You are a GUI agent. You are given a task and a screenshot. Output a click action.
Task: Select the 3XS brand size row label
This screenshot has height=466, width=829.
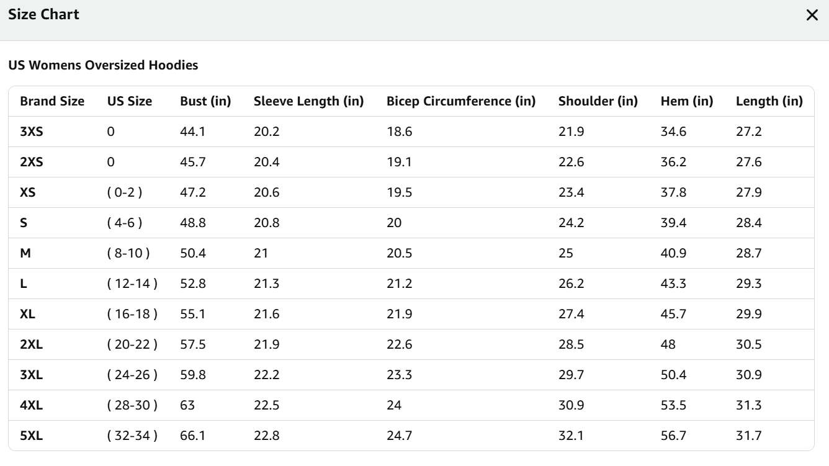point(32,132)
